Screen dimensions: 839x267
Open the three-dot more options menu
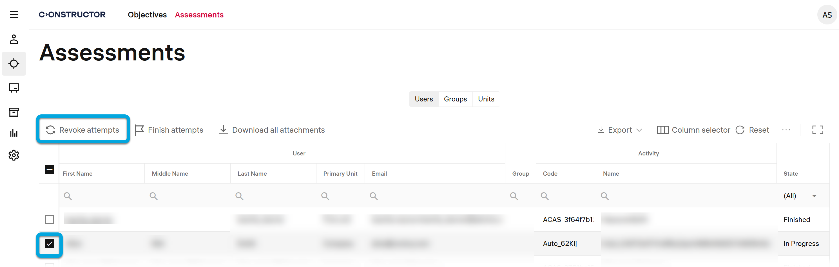coord(786,130)
